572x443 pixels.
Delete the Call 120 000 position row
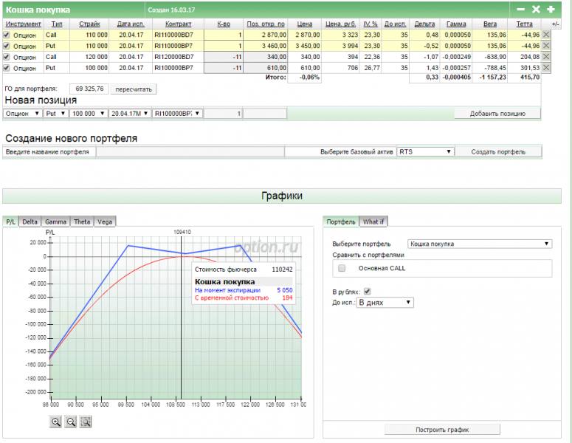[546, 57]
